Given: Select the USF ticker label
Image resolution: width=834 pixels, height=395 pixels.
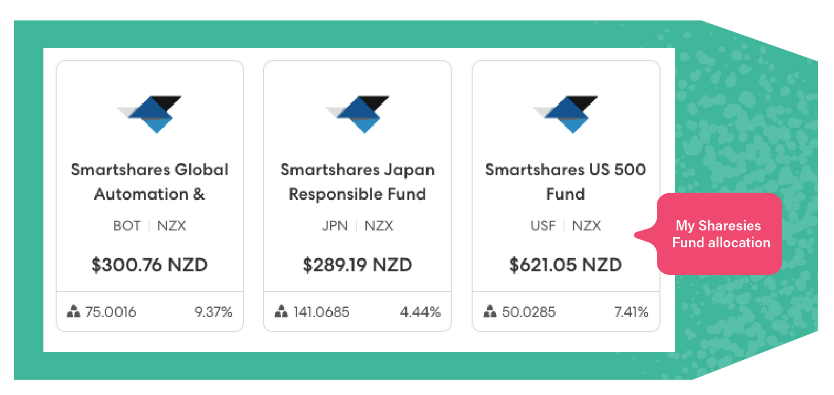Looking at the screenshot, I should (x=543, y=225).
